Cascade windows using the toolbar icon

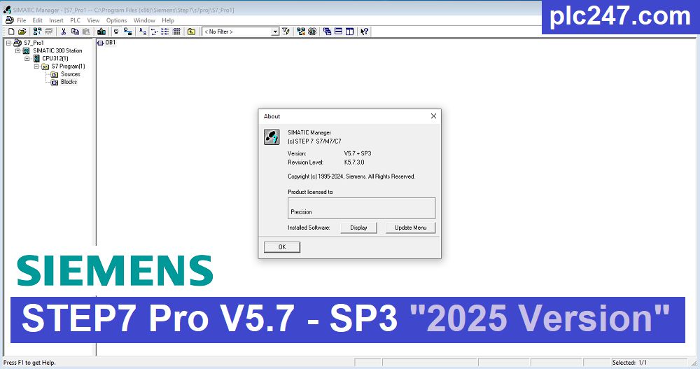[x=327, y=32]
